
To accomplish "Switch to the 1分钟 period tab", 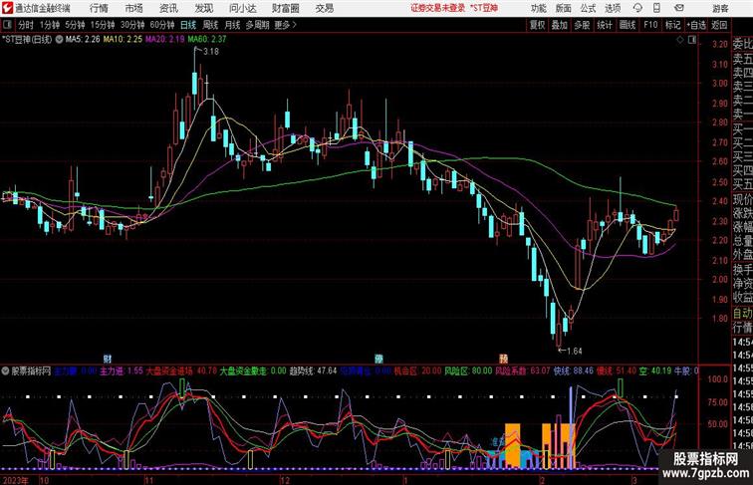I will 50,25.
